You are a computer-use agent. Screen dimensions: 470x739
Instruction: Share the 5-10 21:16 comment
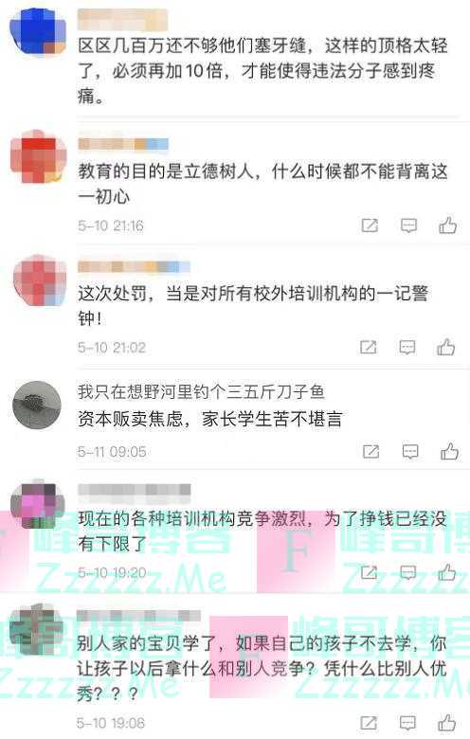coord(370,225)
